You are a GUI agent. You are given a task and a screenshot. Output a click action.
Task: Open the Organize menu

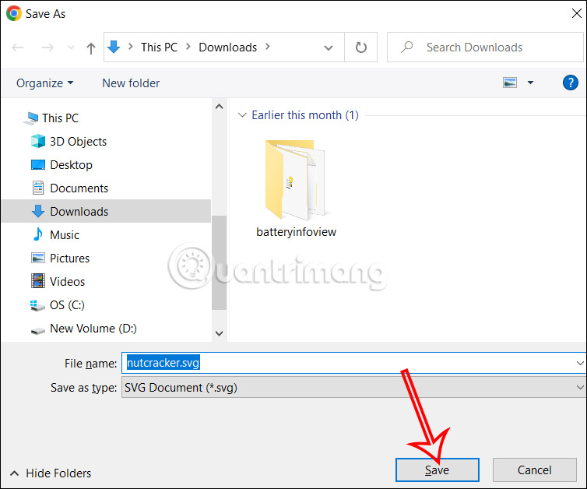[x=45, y=83]
